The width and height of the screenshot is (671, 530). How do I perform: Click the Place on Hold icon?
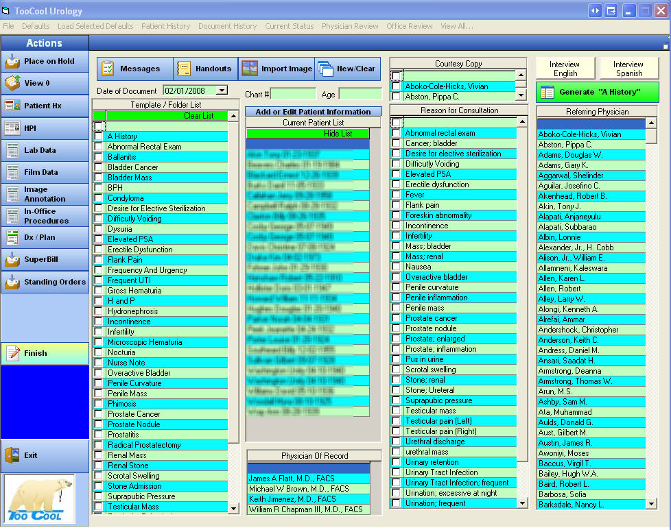[12, 61]
